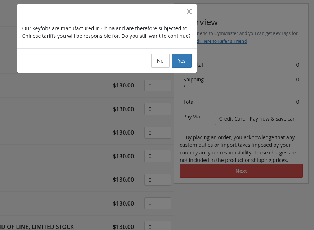Screen dimensions: 314x230
Task: Click the Pay Via label
Action: pyautogui.click(x=192, y=117)
